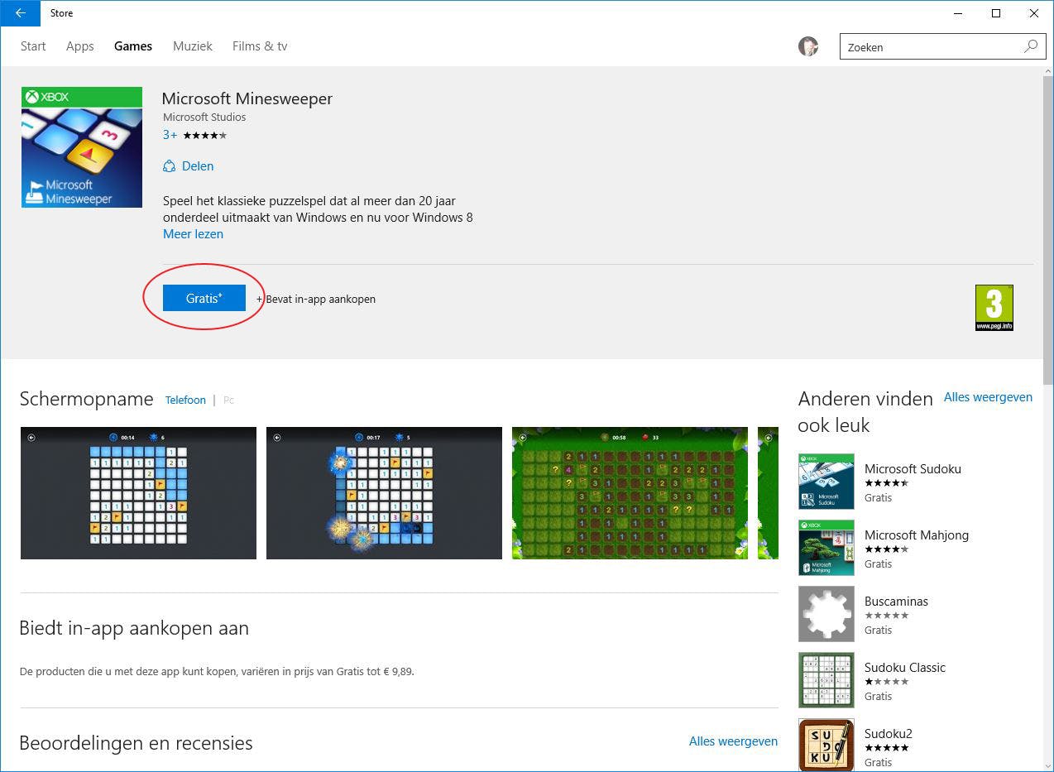Open the green garden theme screenshot
Screen dimensions: 1054x772
click(630, 493)
